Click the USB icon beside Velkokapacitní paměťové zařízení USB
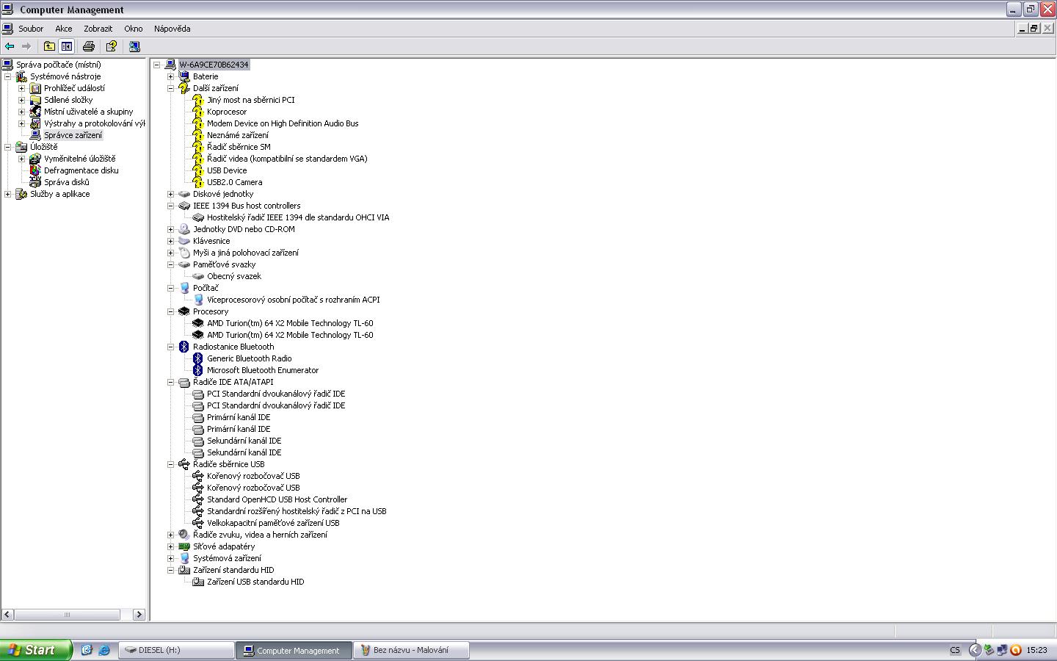 pos(197,523)
